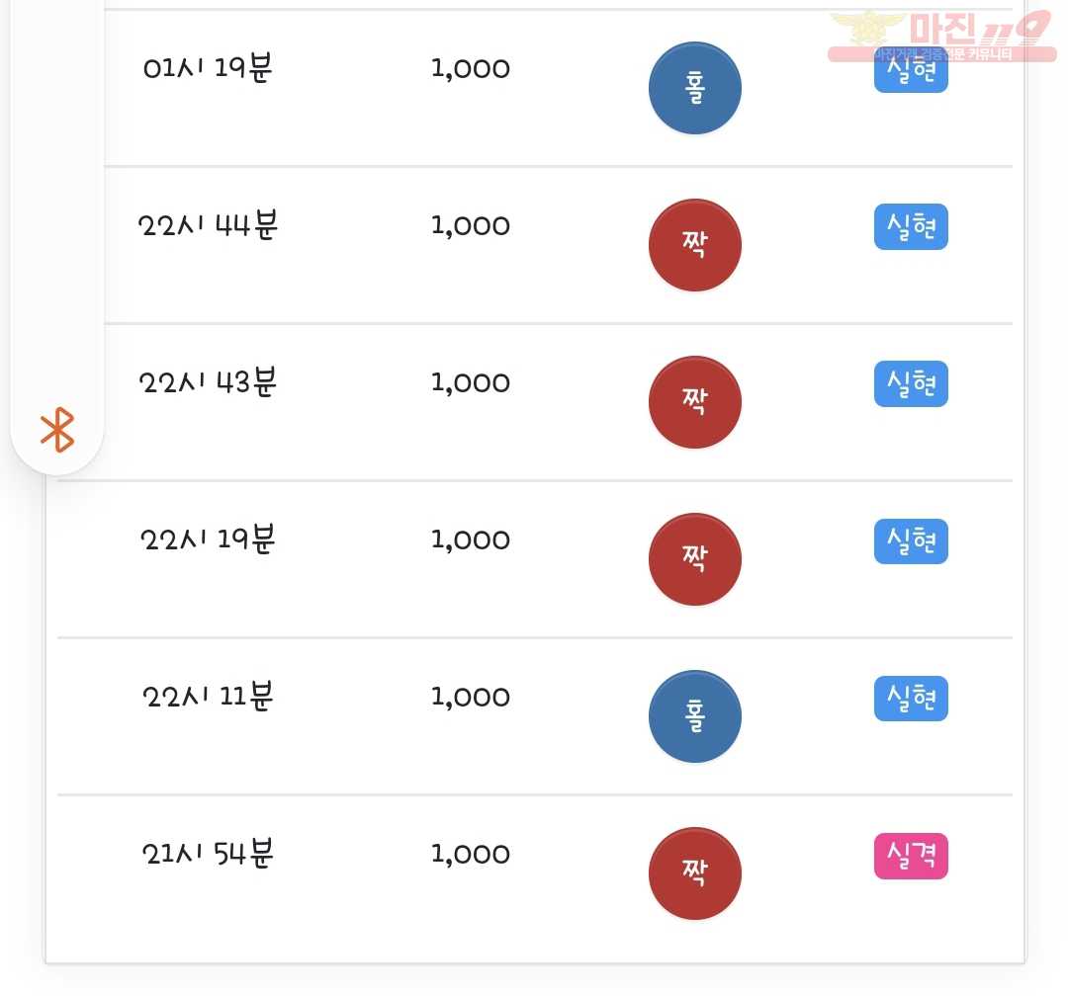Click the 22시 44분 time entry
This screenshot has height=996, width=1068.
[x=208, y=224]
